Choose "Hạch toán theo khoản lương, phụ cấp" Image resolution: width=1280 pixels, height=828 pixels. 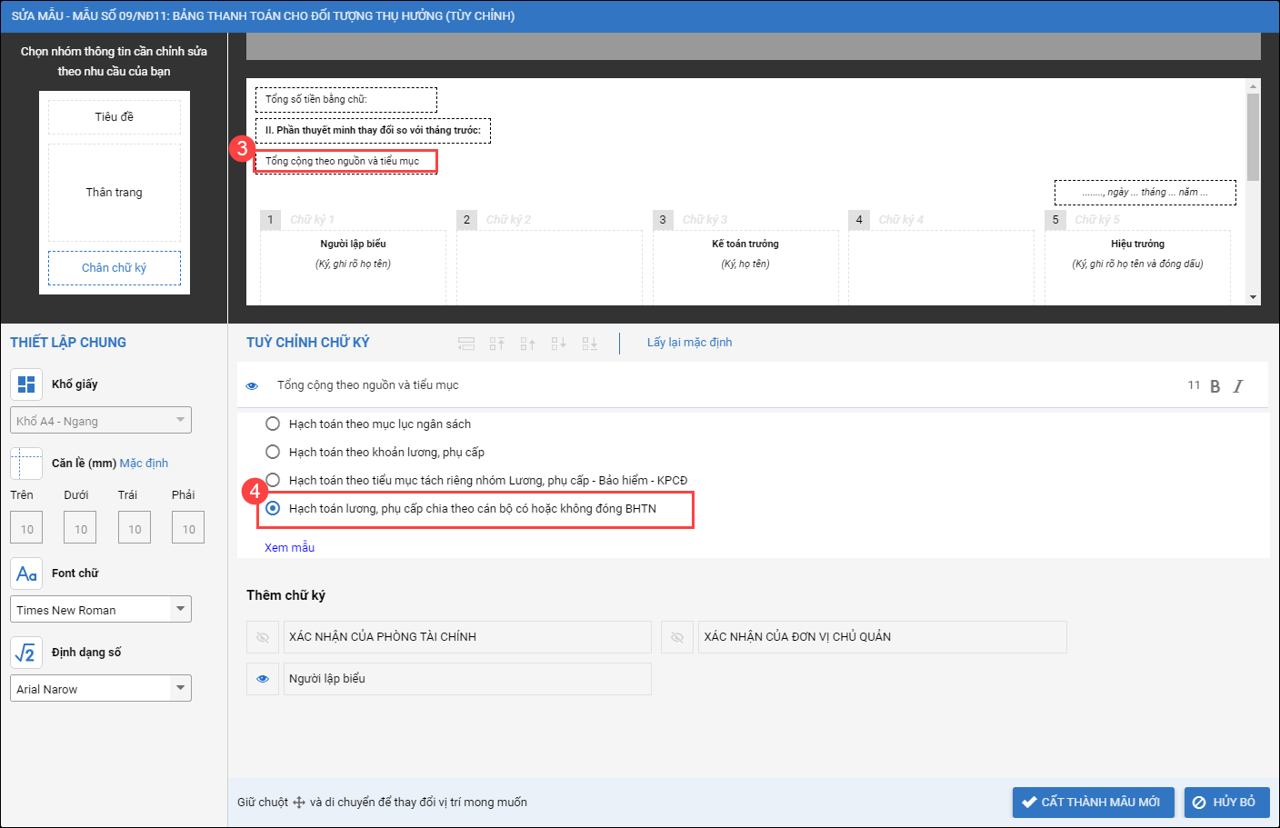coord(273,452)
